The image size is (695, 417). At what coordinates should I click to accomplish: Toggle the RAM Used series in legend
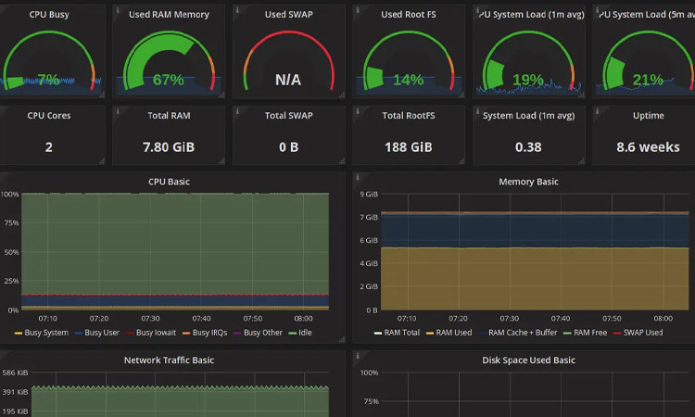[x=454, y=332]
